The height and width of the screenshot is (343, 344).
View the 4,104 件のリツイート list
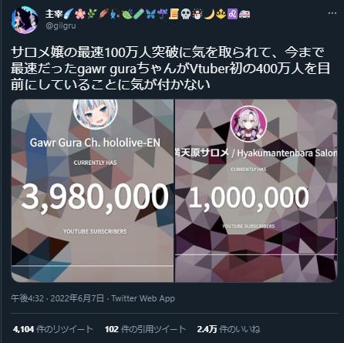[x=52, y=329]
